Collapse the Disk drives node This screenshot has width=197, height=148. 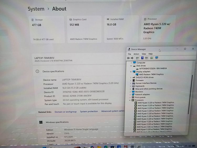(131, 66)
